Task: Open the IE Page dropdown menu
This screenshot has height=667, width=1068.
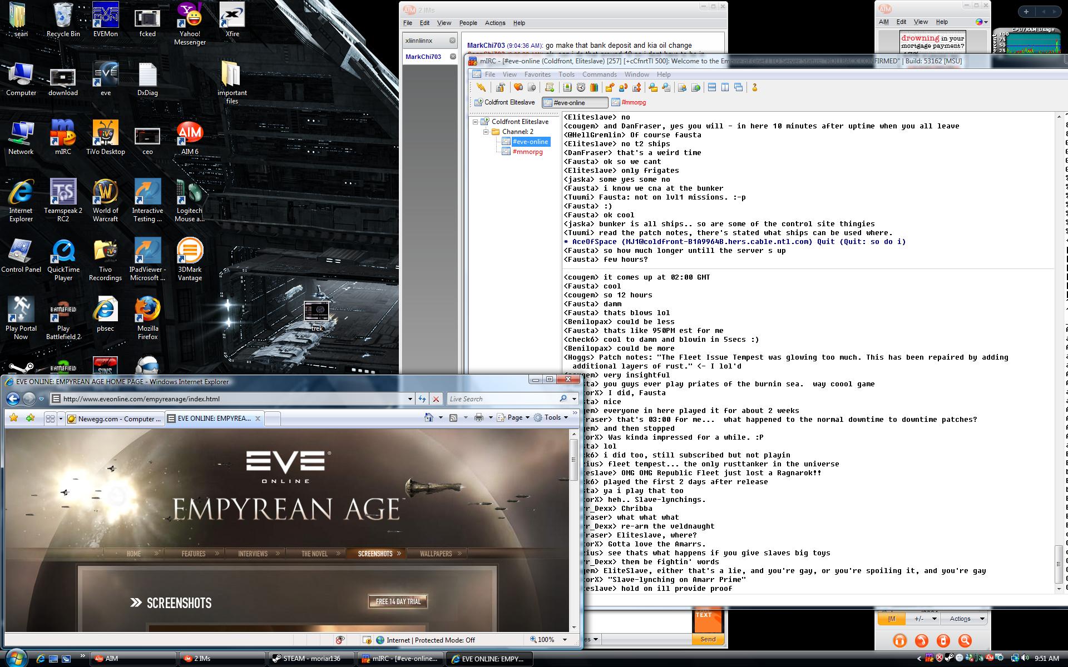Action: coord(515,417)
